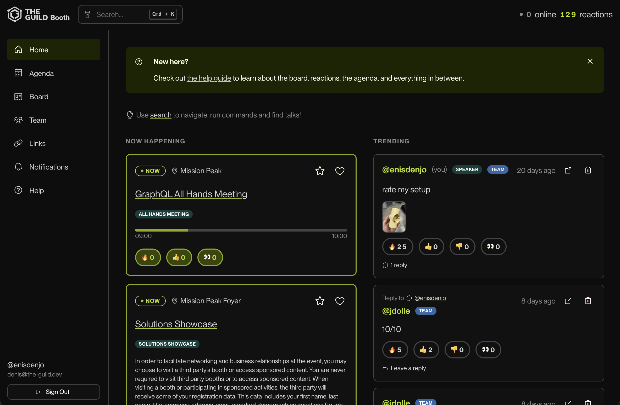The width and height of the screenshot is (620, 405).
Task: Open the 10/10 reply externally
Action: 568,301
